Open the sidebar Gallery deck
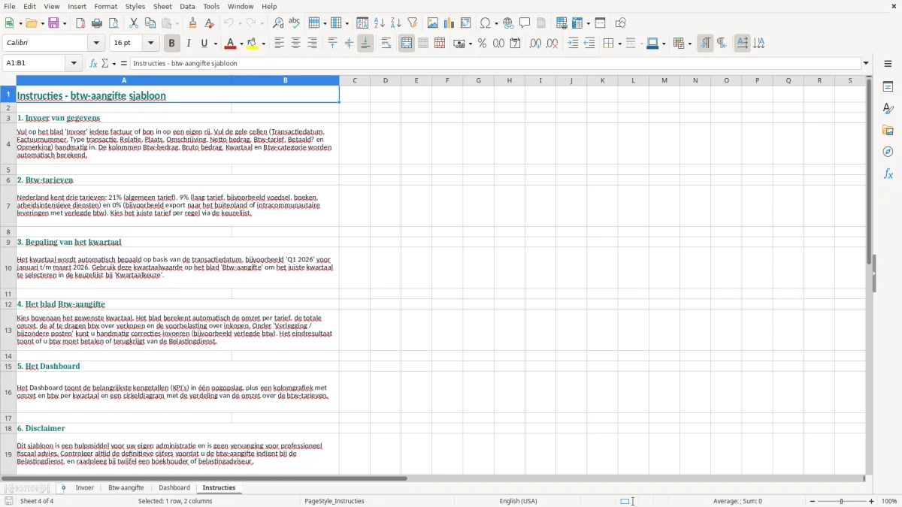Screen dimensions: 902x507 pyautogui.click(x=888, y=130)
